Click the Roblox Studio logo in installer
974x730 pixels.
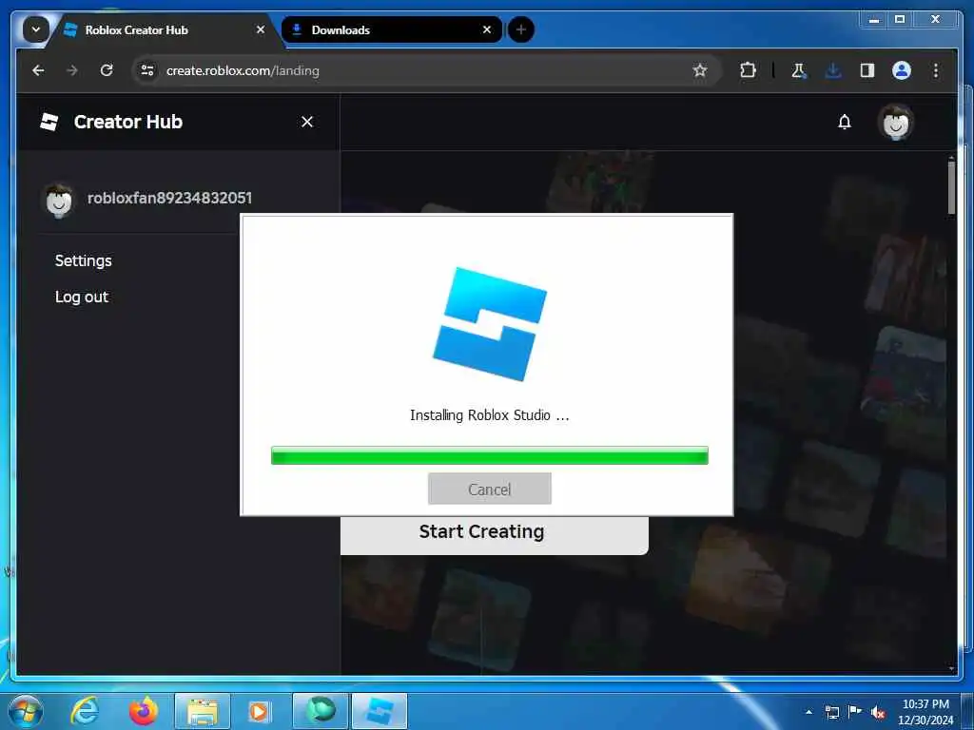click(x=490, y=323)
